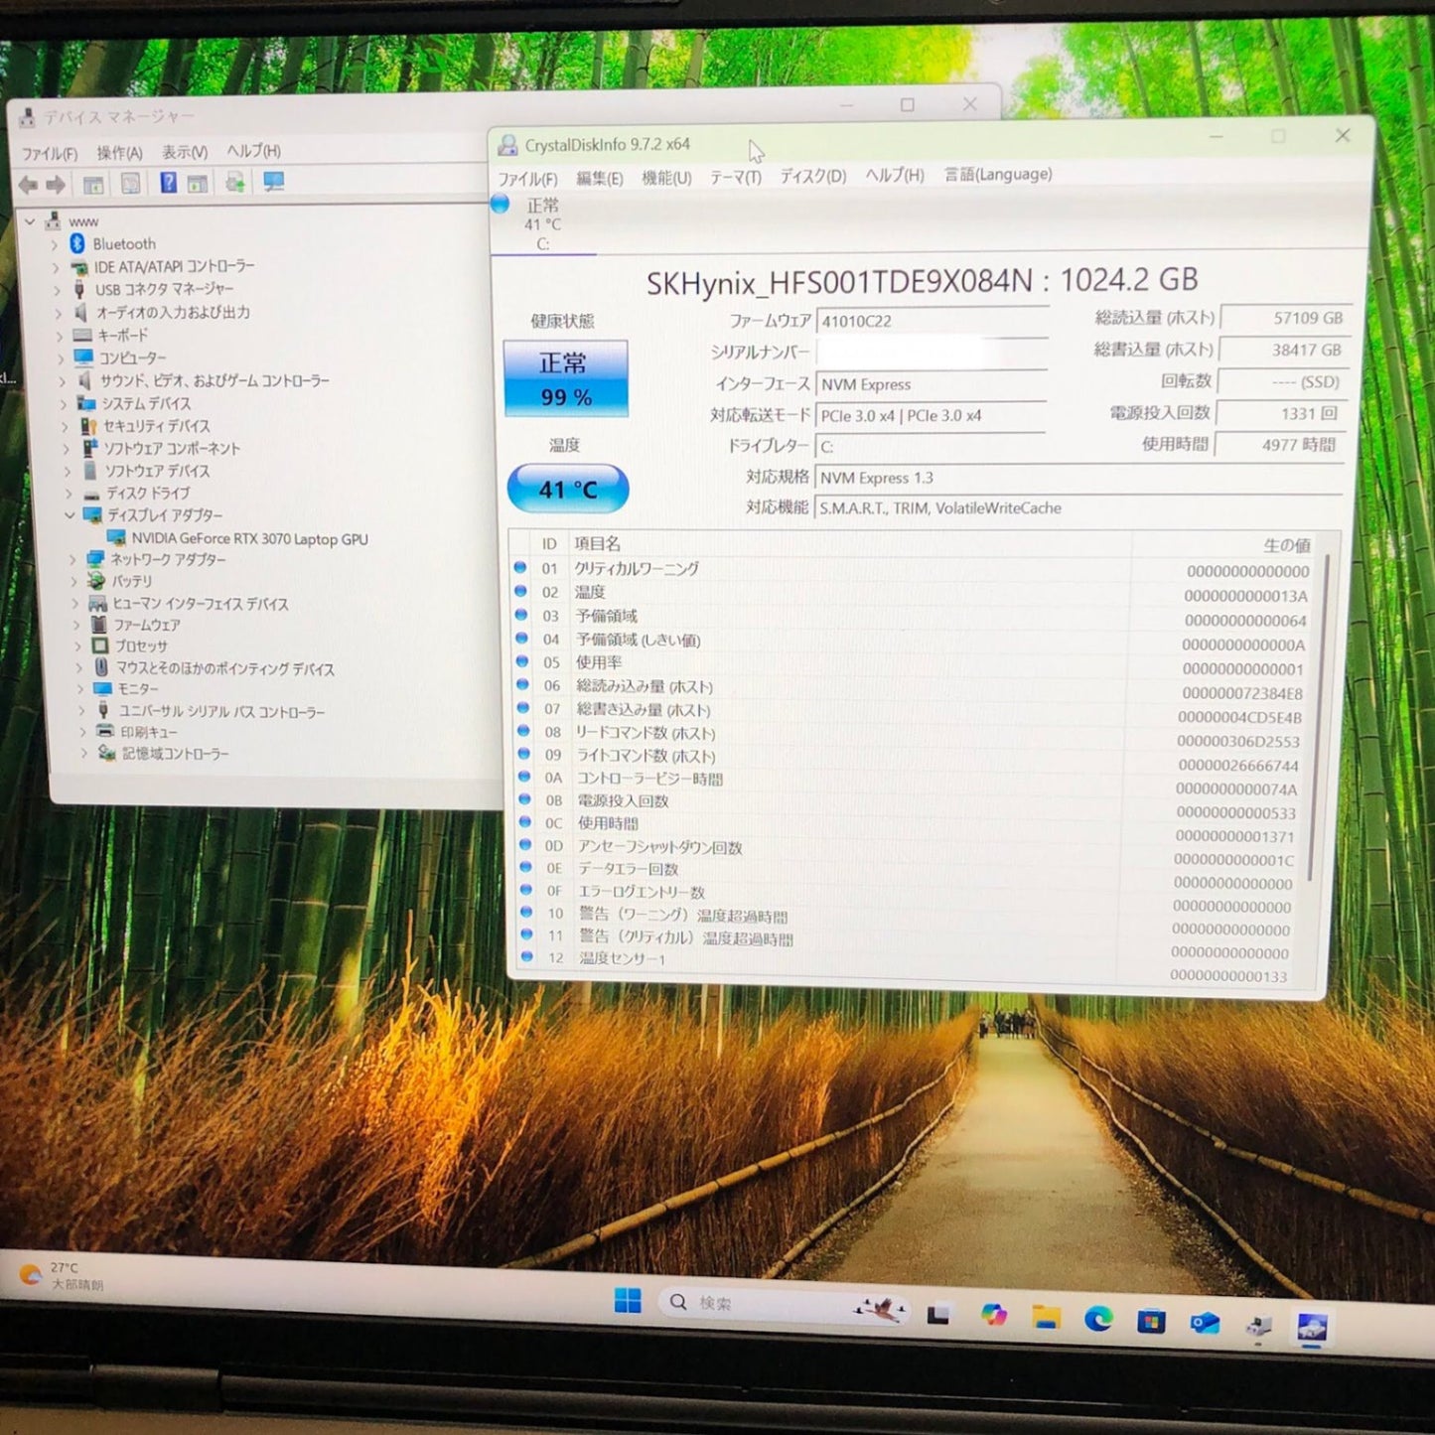Select NVIDIA GeForce RTX 3070 Laptop GPU
This screenshot has height=1435, width=1435.
249,538
